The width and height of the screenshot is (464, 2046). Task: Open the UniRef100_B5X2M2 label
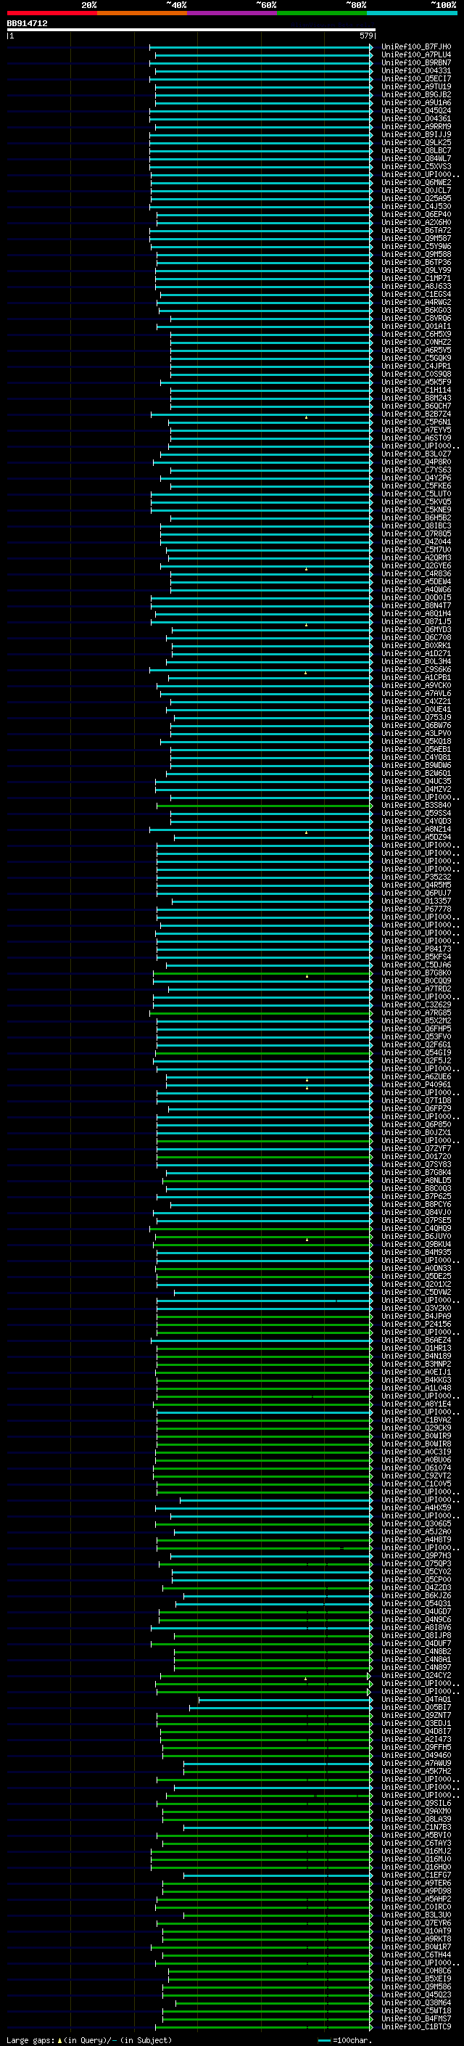tap(415, 1020)
